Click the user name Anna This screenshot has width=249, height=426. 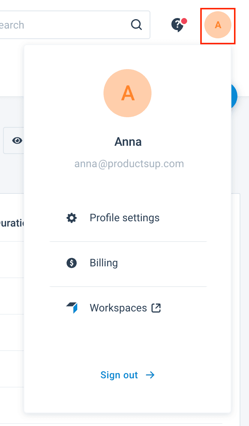[x=128, y=142]
